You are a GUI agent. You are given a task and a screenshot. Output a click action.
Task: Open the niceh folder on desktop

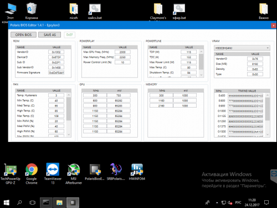[x=74, y=11]
